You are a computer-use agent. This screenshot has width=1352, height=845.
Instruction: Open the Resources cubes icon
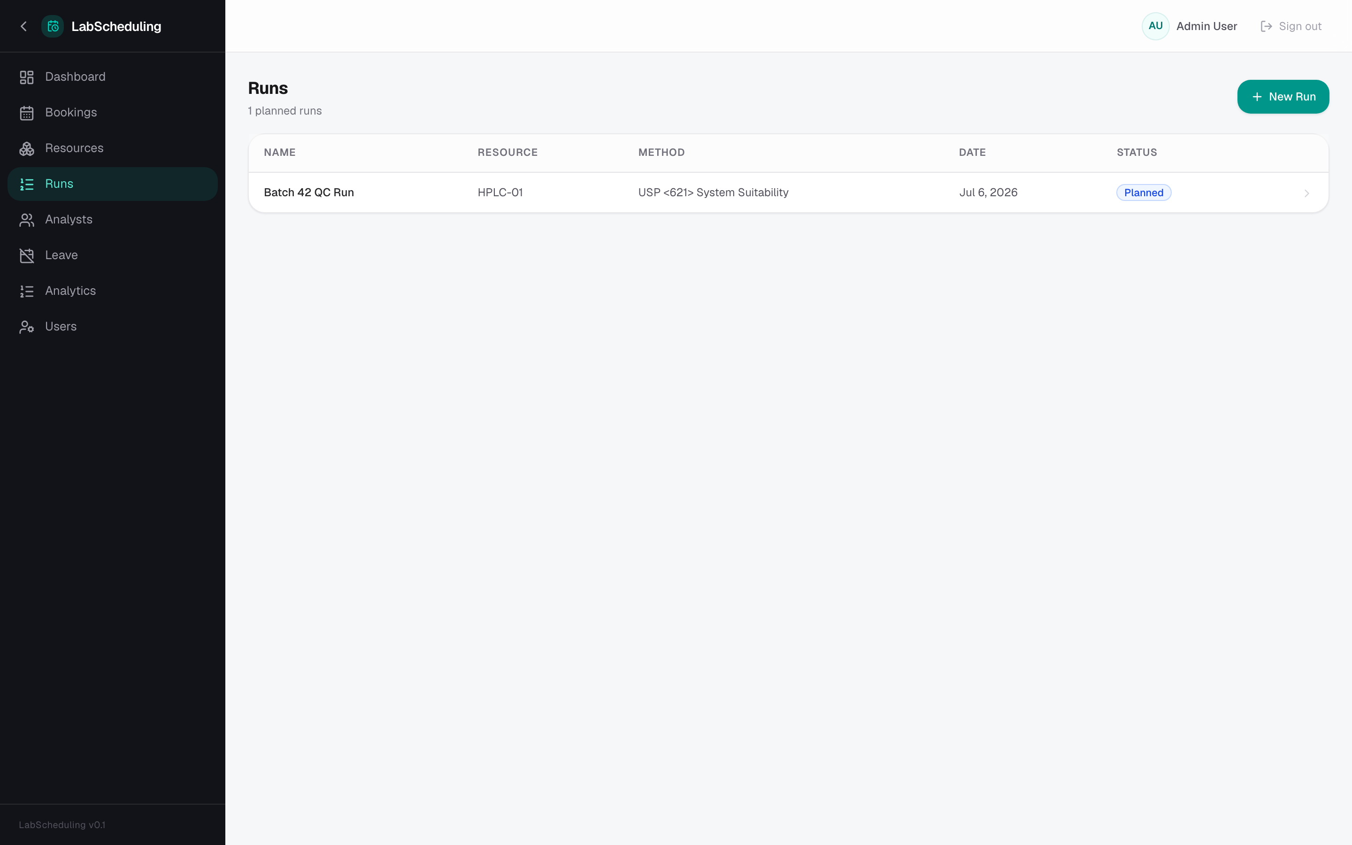tap(27, 149)
